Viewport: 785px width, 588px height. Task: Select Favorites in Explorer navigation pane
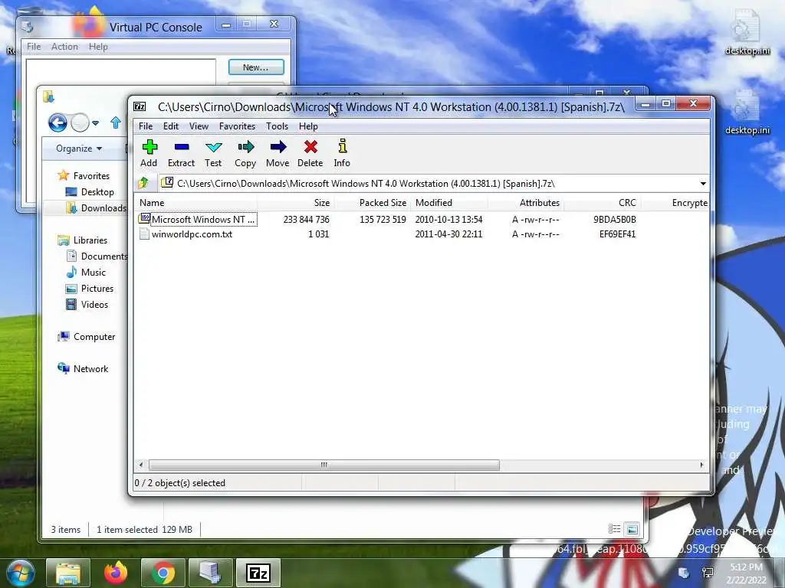coord(84,175)
